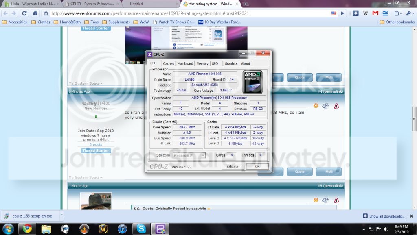The image size is (417, 235).
Task: Click the AMD Phenom II logo in CPU-Z
Action: pyautogui.click(x=252, y=82)
